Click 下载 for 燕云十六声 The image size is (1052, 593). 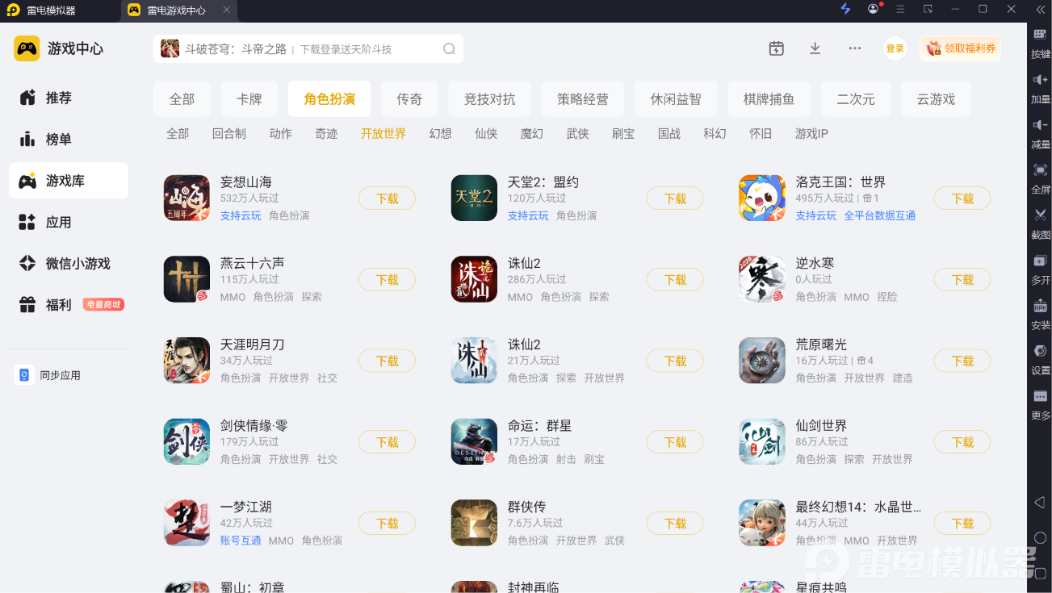coord(388,280)
